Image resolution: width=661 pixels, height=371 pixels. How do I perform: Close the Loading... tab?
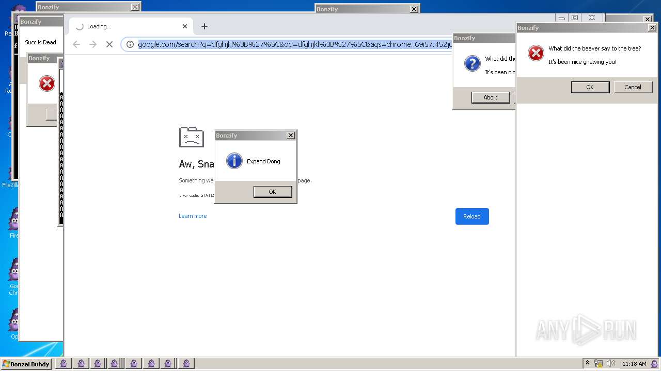click(x=185, y=26)
